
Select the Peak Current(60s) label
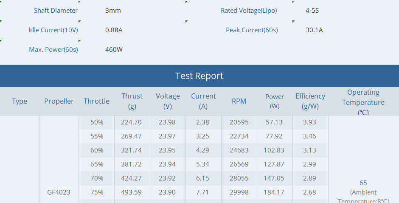[252, 30]
